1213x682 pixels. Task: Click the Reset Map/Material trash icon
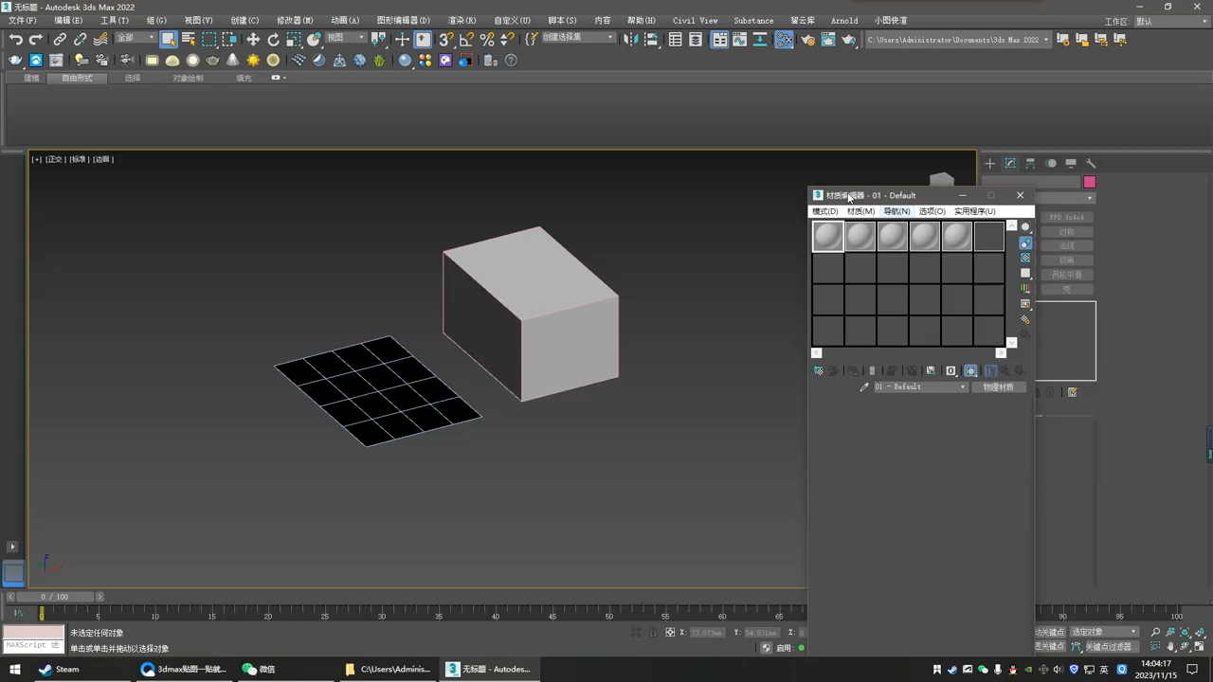872,370
